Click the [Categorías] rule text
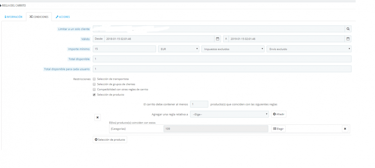 tap(118, 129)
